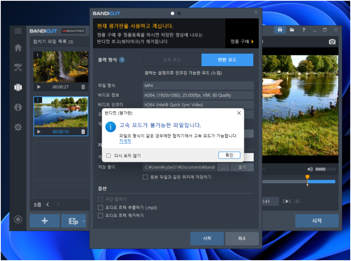The image size is (351, 261).
Task: Open the output folder icon in title bar
Action: tap(292, 30)
